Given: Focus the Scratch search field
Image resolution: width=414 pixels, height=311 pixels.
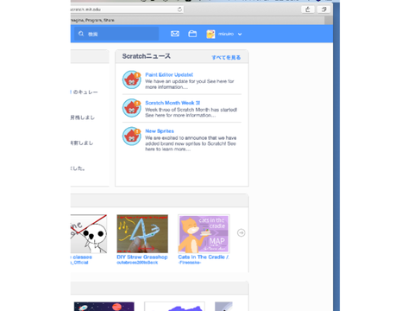Looking at the screenshot, I should point(116,34).
